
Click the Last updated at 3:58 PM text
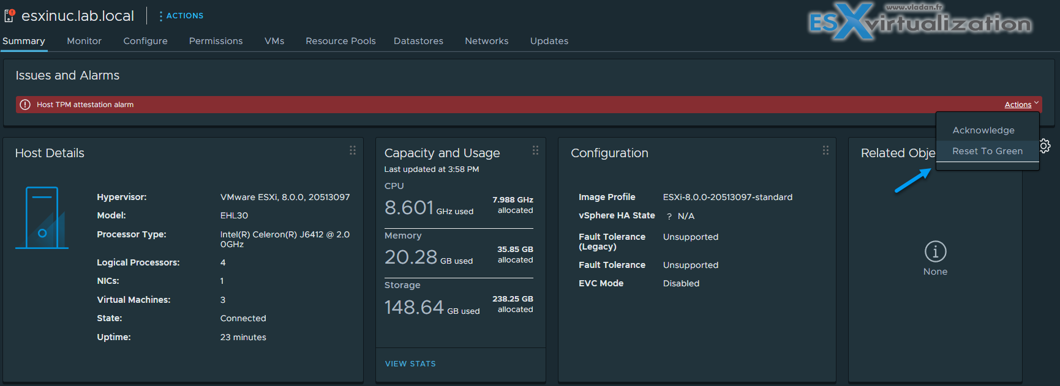tap(432, 169)
